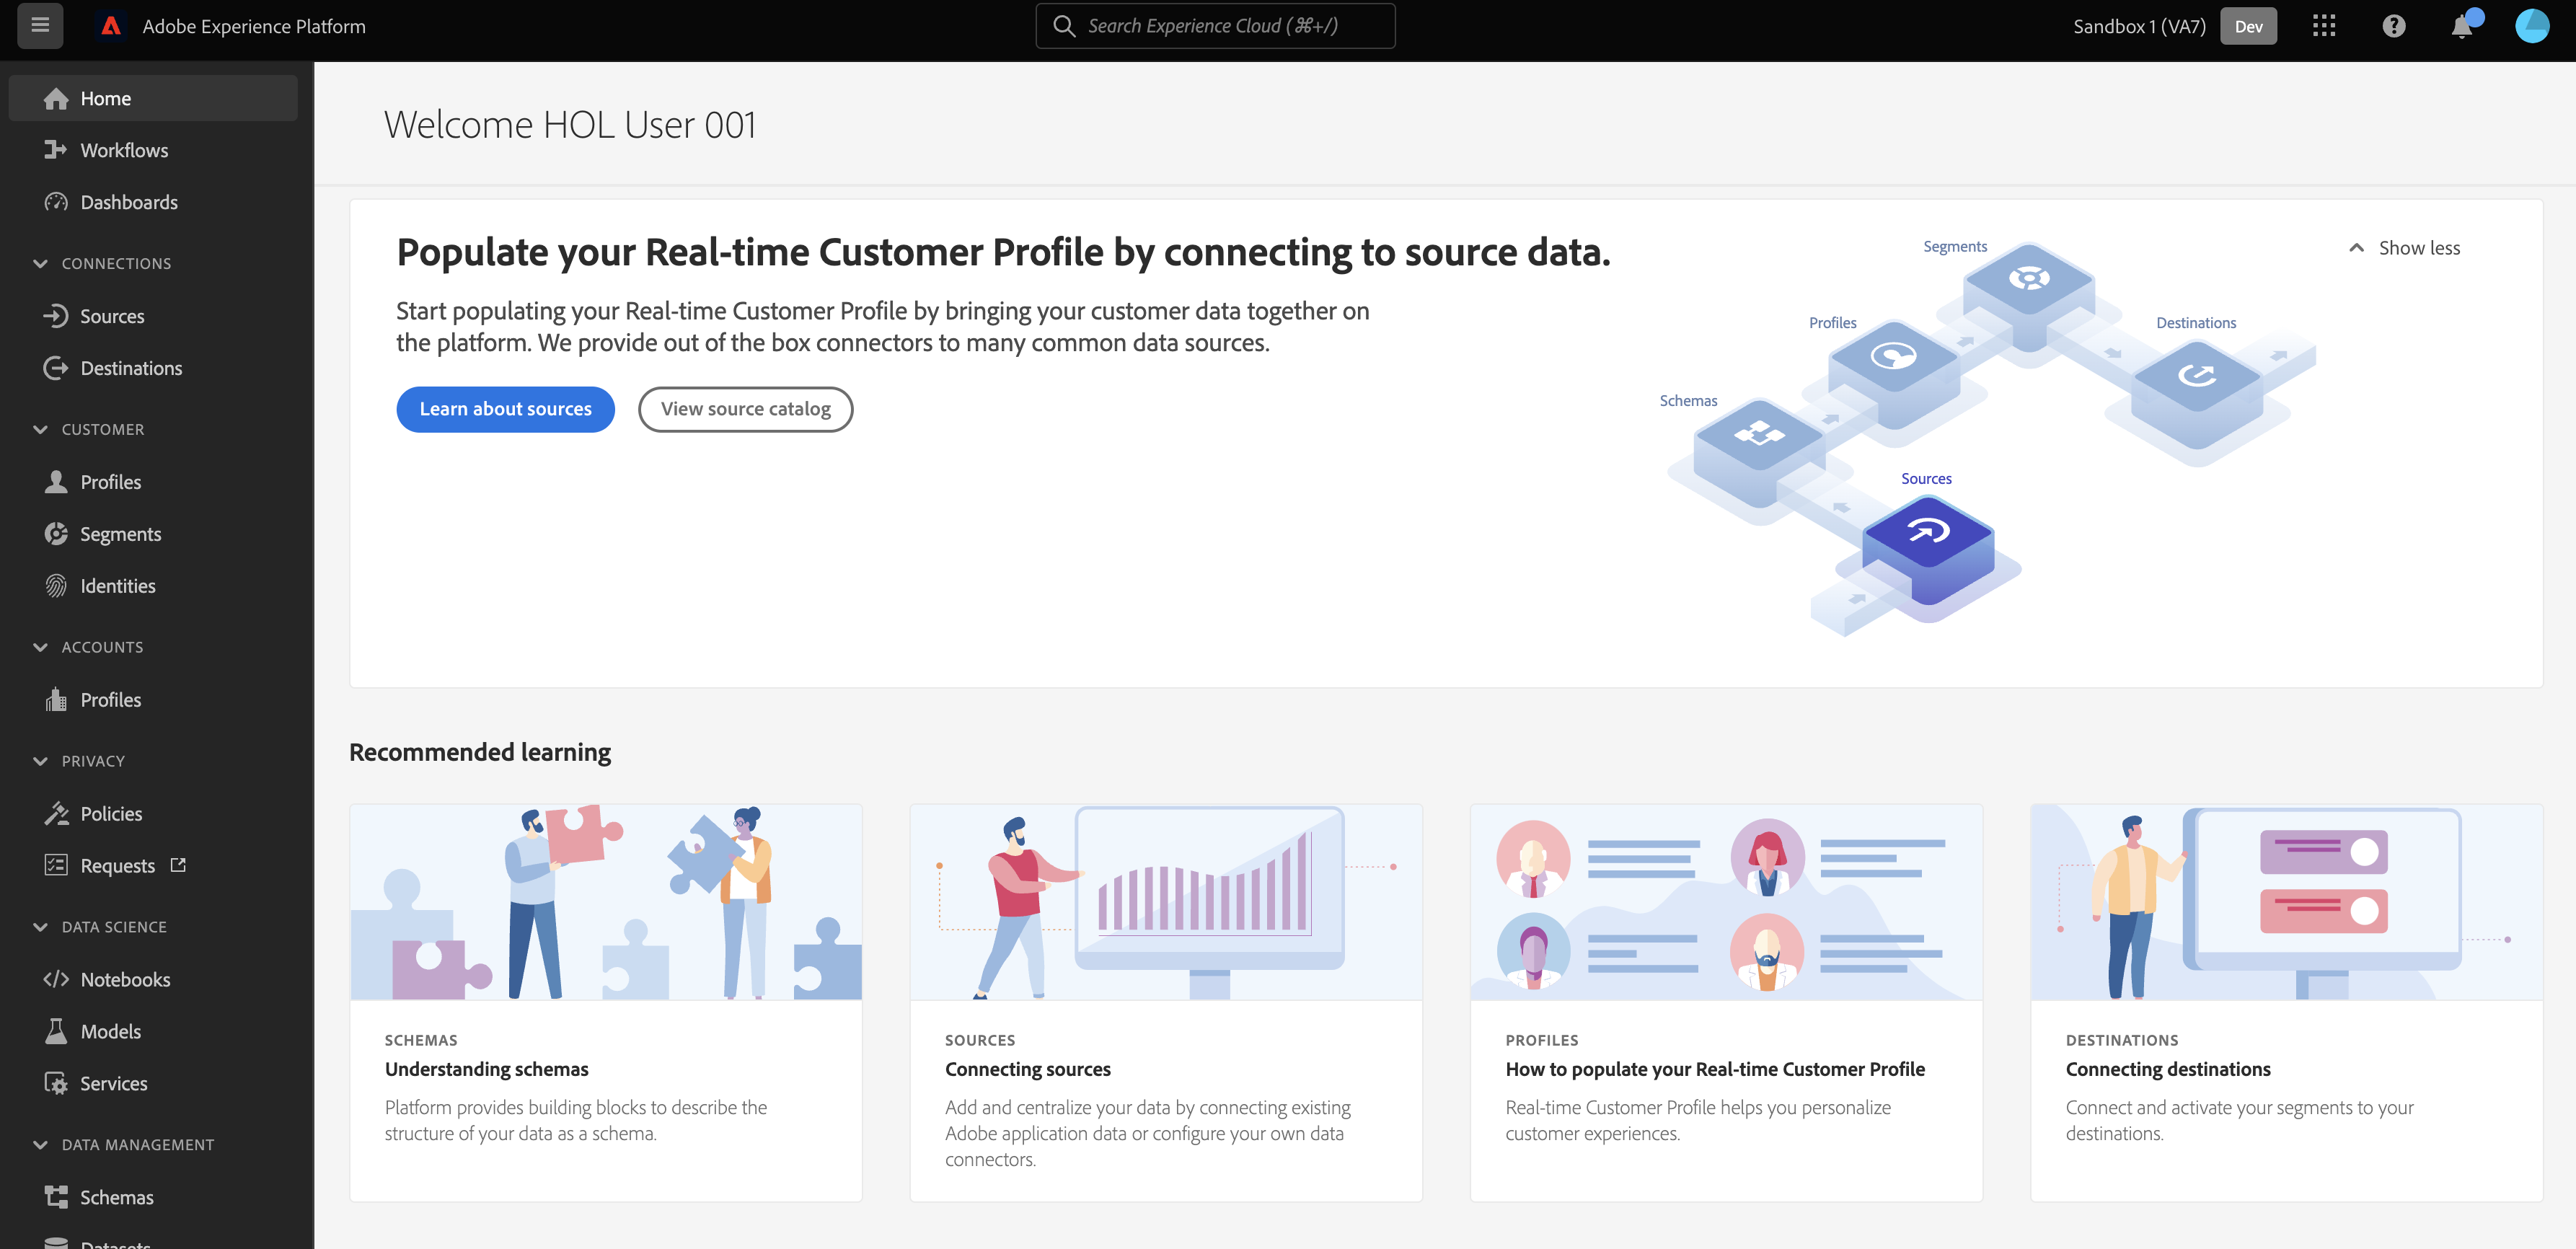Screen dimensions: 2576x1249
Task: Open the Connecting destinations learning card
Action: tap(2286, 1003)
